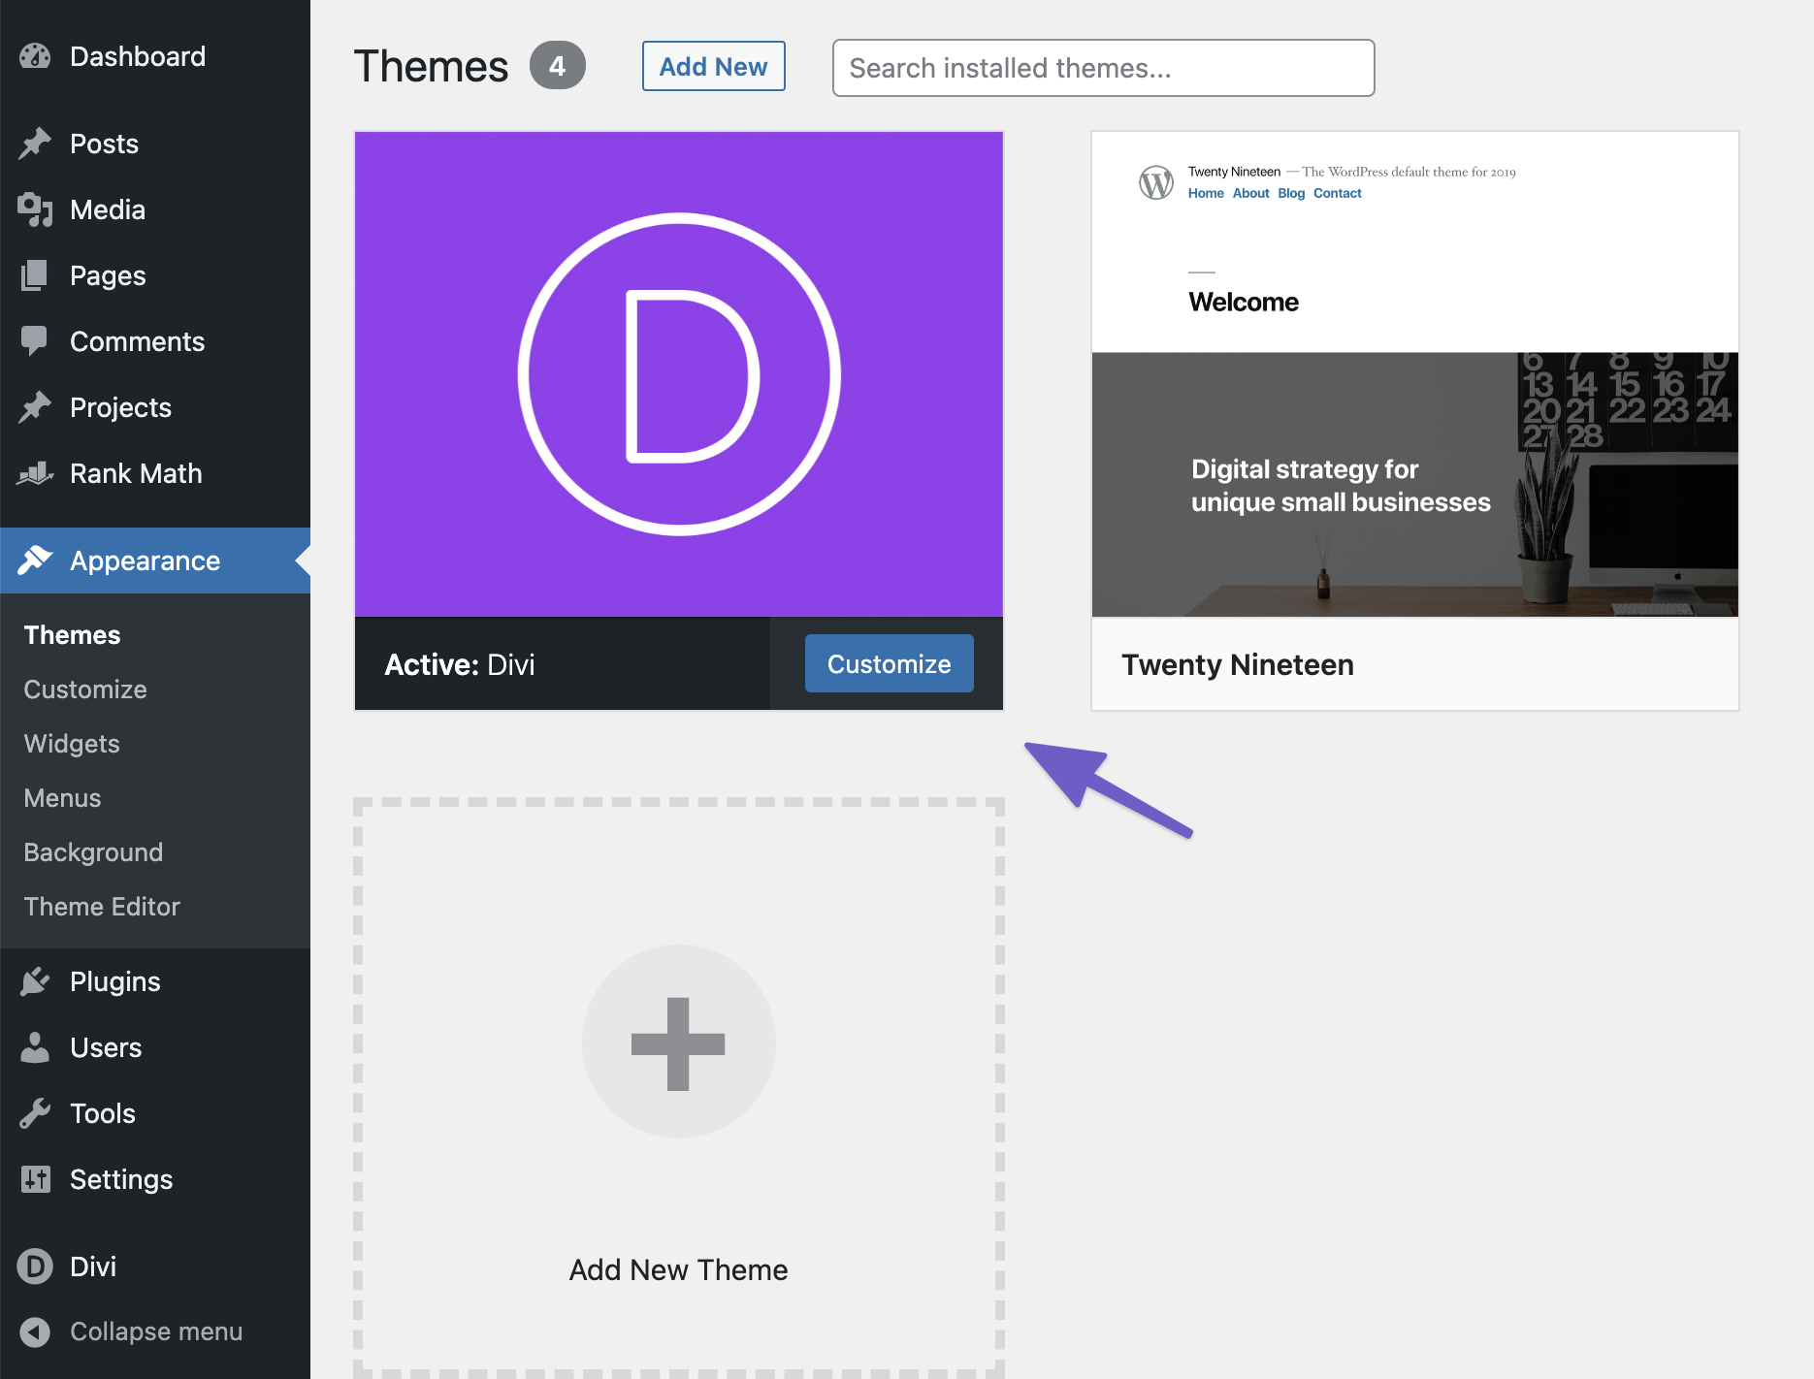Go to the Media section
This screenshot has width=1814, height=1379.
tap(155, 209)
